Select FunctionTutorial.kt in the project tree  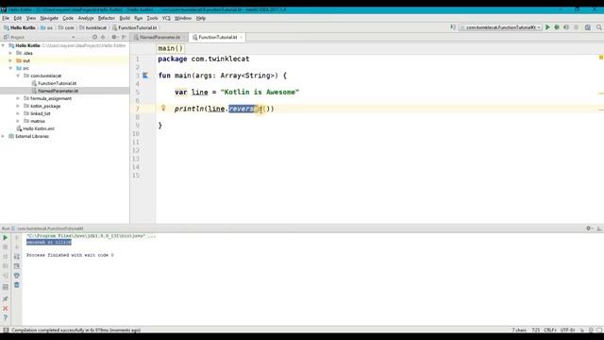pyautogui.click(x=57, y=83)
